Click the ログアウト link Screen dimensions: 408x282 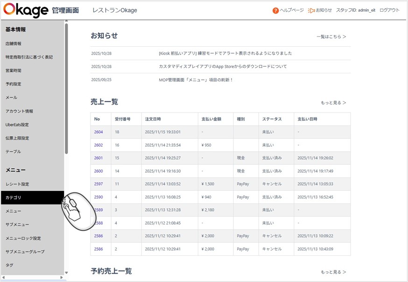(389, 10)
